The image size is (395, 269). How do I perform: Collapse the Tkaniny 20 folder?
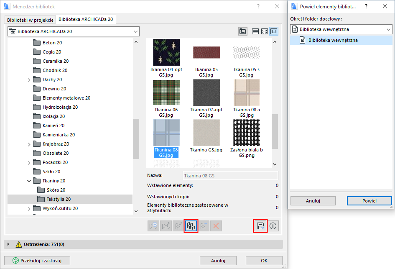[x=29, y=181]
